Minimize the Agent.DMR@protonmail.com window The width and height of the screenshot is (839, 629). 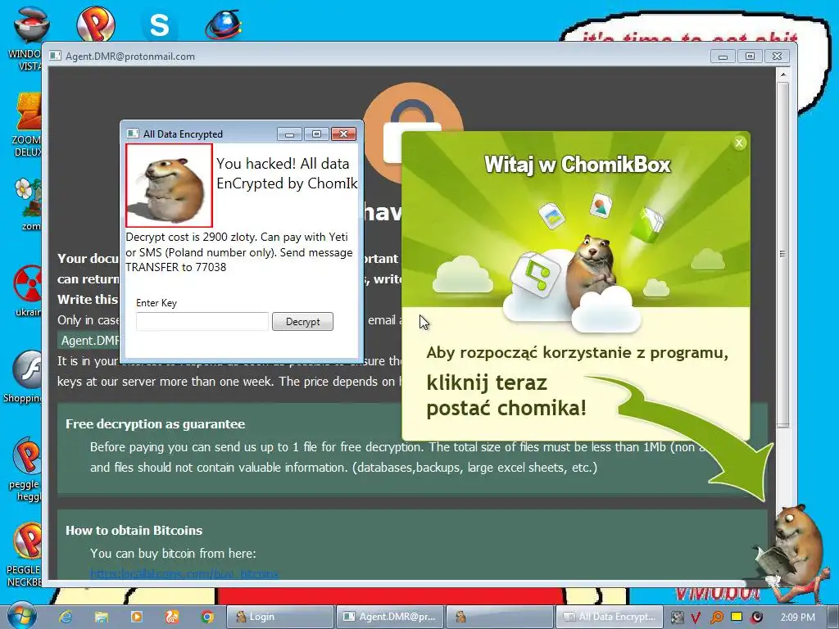tap(723, 57)
